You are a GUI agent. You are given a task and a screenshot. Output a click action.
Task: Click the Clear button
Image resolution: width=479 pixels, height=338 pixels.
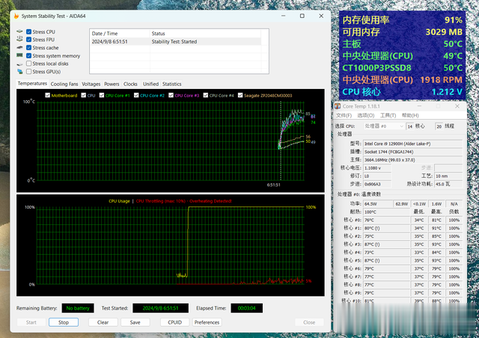click(x=103, y=322)
